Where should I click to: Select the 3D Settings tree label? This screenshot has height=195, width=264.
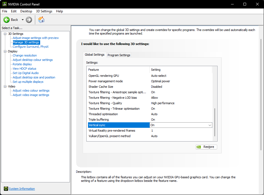(x=16, y=34)
